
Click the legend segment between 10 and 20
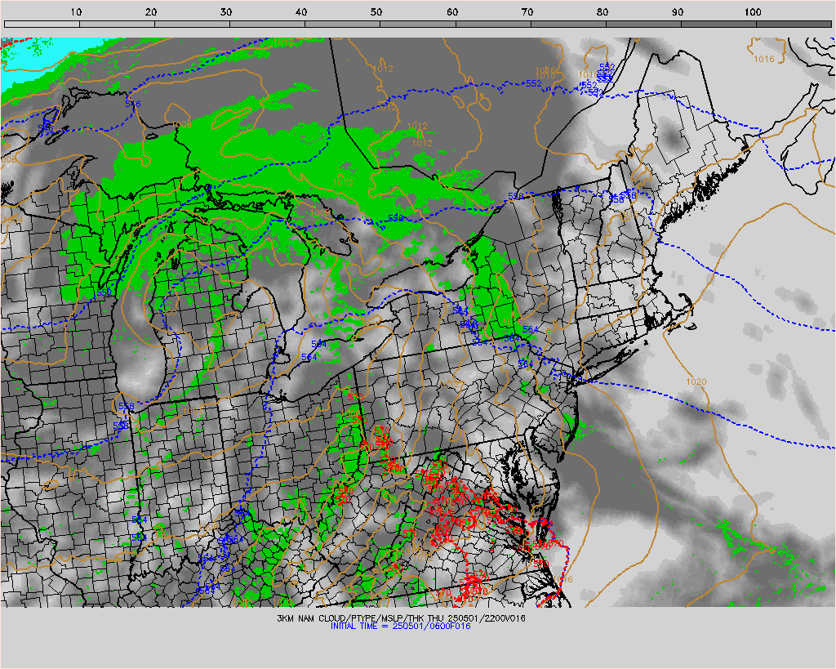(118, 24)
